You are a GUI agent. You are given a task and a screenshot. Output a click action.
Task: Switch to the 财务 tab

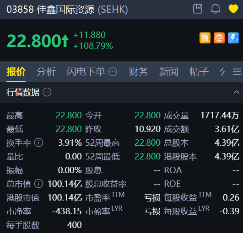click(x=139, y=72)
